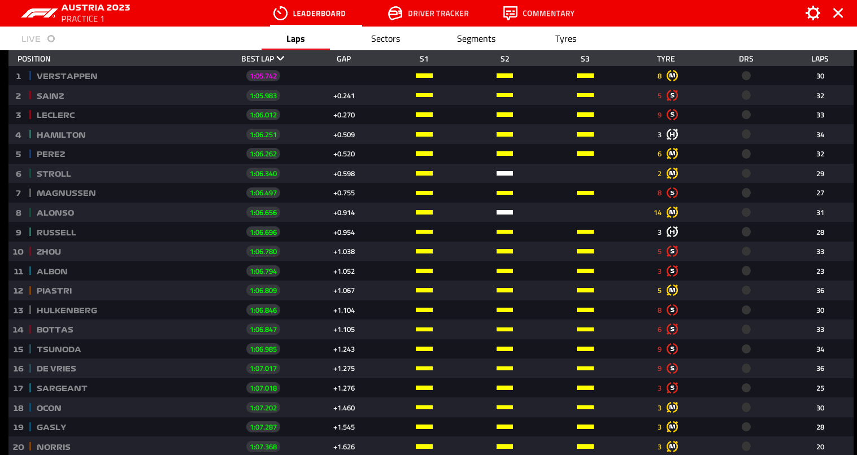Sort by the Best Lap column arrow

click(x=280, y=59)
